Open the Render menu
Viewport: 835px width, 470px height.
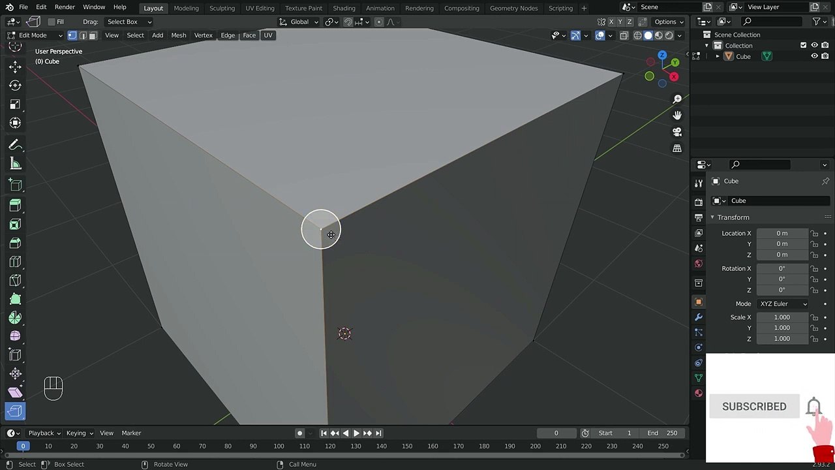coord(65,7)
